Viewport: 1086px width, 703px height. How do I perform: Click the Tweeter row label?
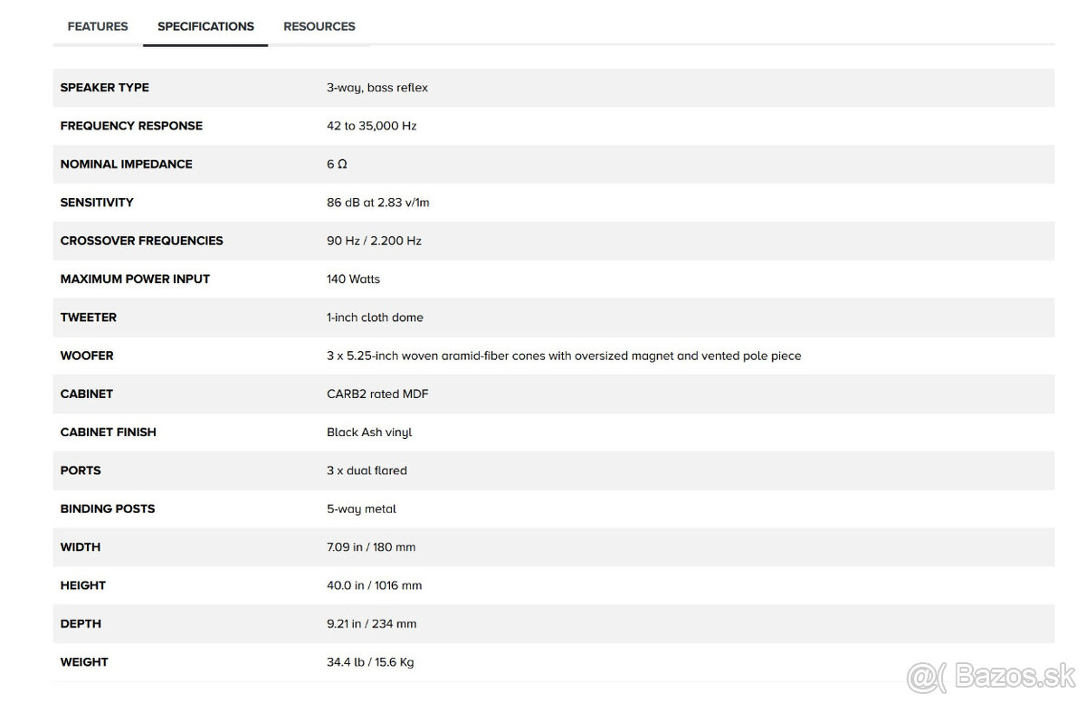click(88, 318)
